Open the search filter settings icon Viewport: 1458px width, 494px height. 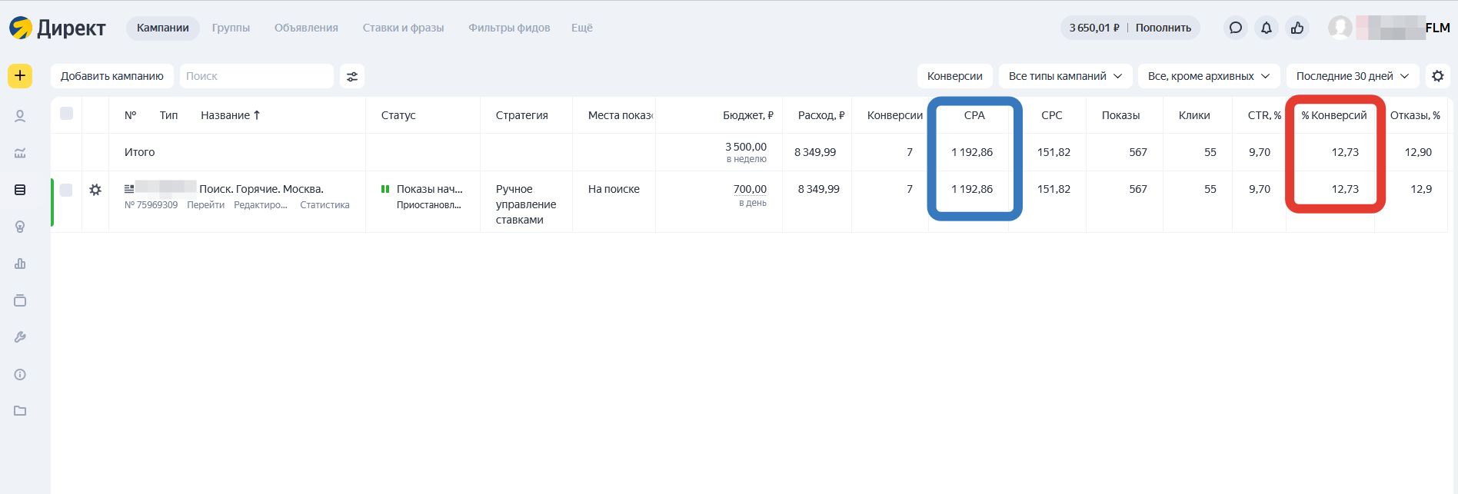(352, 76)
